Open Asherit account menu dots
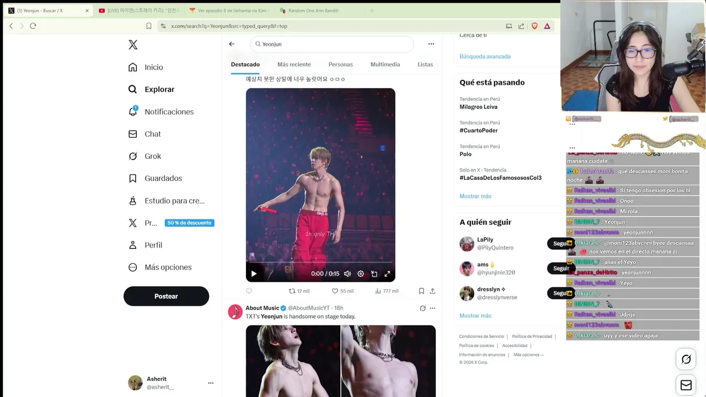Viewport: 706px width, 397px height. [211, 383]
